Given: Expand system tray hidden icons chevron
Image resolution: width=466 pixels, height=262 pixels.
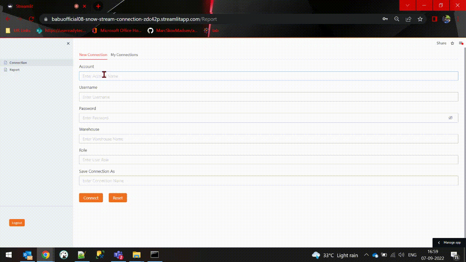Looking at the screenshot, I should tap(366, 255).
